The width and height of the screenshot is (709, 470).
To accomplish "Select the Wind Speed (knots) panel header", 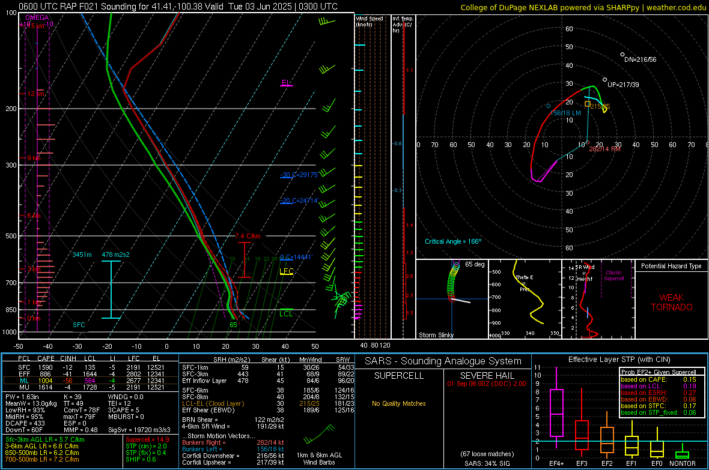I will coord(370,21).
